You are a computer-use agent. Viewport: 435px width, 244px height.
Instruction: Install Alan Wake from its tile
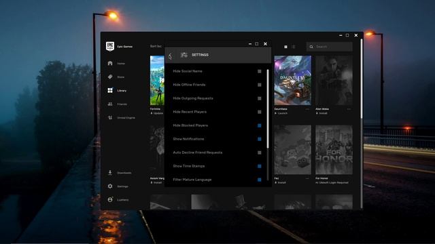point(321,113)
